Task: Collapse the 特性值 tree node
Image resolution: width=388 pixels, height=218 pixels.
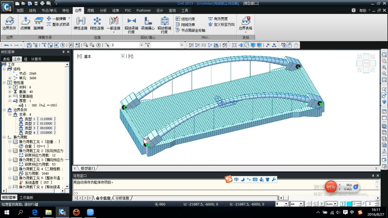Action: coord(4,83)
